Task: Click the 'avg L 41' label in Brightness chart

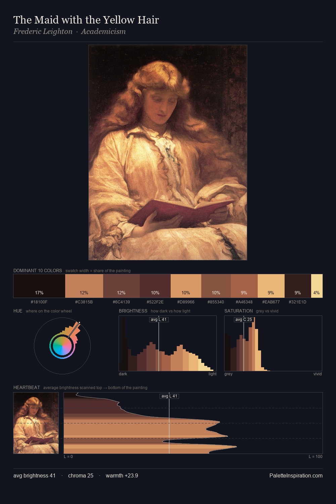Action: tap(159, 320)
